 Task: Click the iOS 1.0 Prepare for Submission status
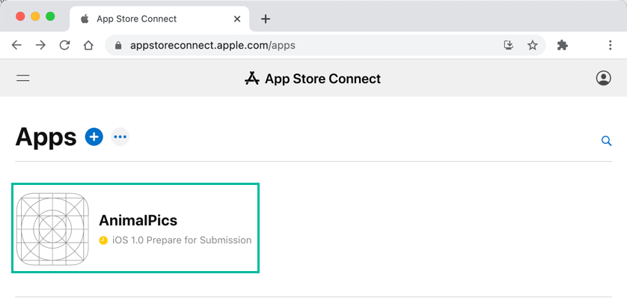click(182, 240)
